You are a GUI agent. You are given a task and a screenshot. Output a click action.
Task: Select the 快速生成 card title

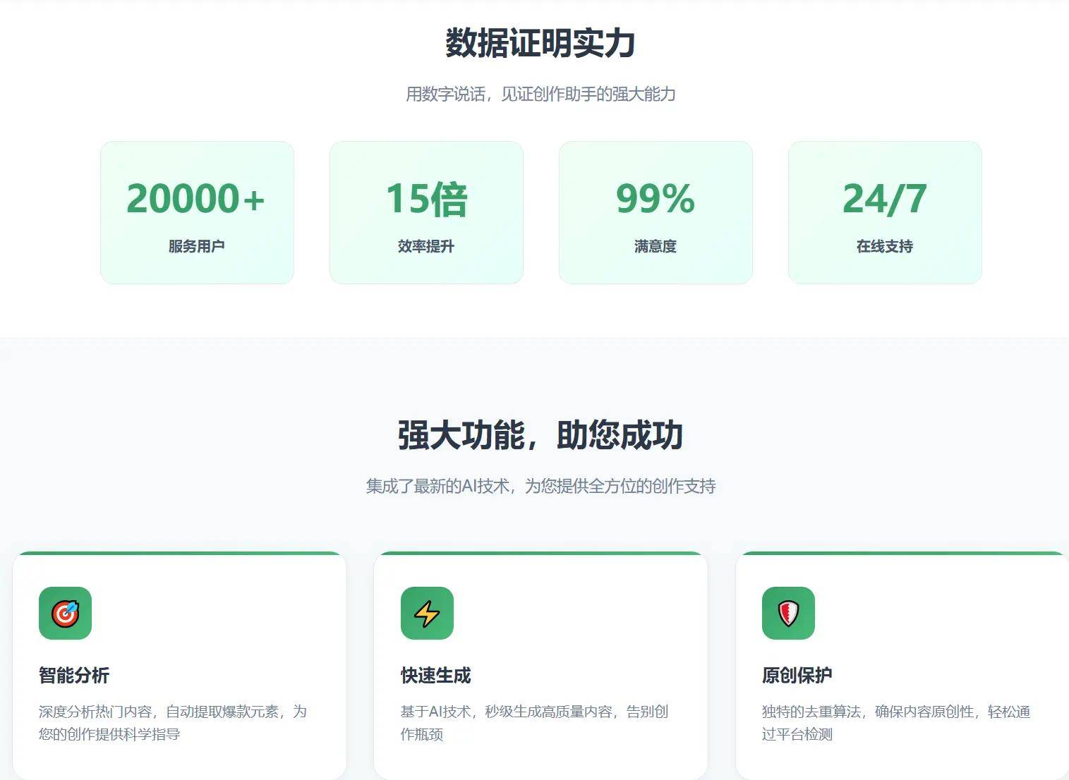tap(435, 675)
